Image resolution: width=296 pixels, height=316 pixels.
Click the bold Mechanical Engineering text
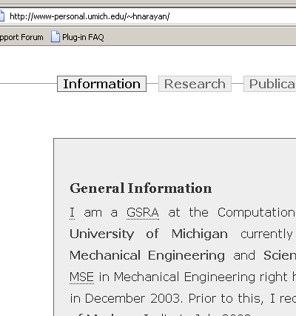coord(147,256)
